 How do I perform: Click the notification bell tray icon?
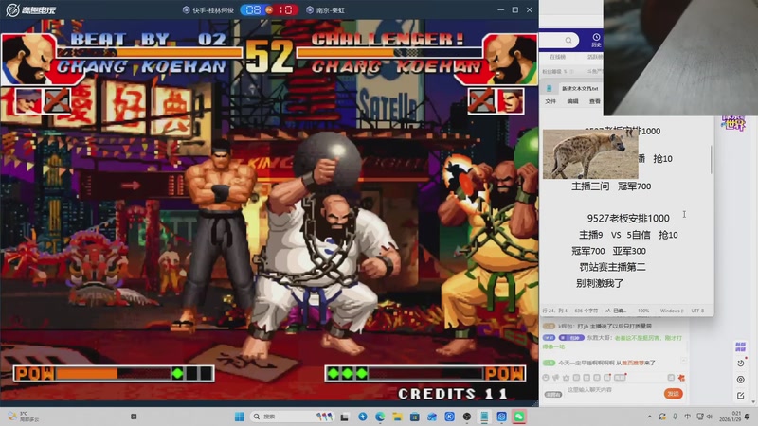pos(749,417)
